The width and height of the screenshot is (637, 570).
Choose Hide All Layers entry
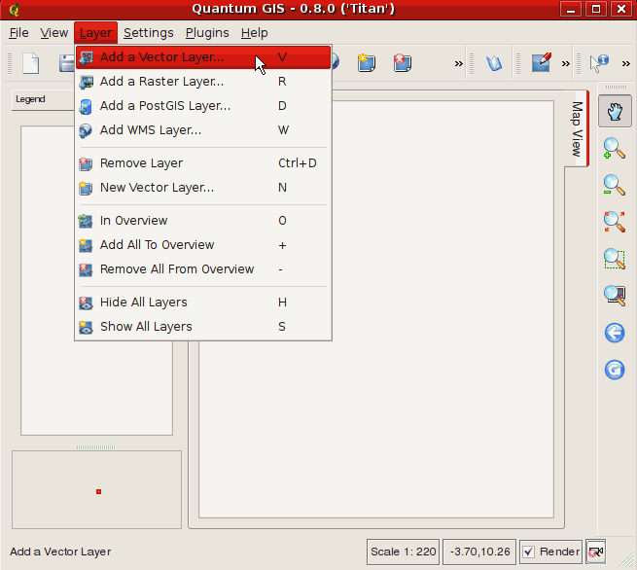pyautogui.click(x=203, y=302)
